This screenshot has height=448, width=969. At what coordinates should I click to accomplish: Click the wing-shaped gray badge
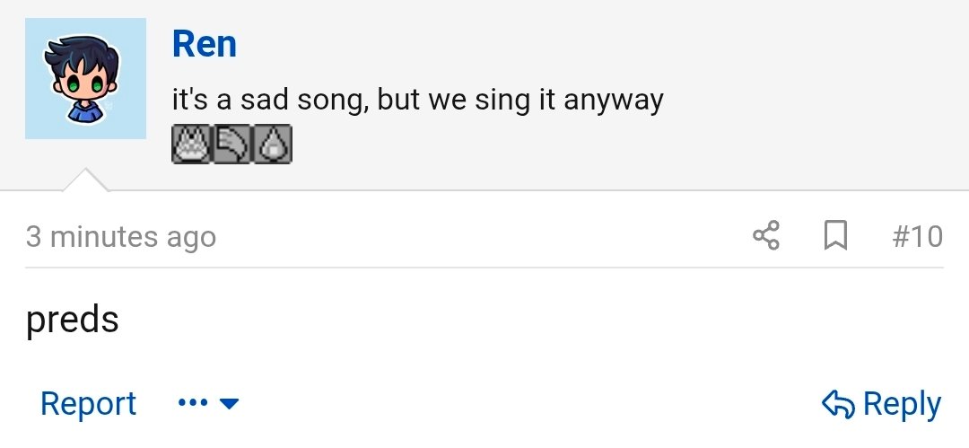click(231, 145)
